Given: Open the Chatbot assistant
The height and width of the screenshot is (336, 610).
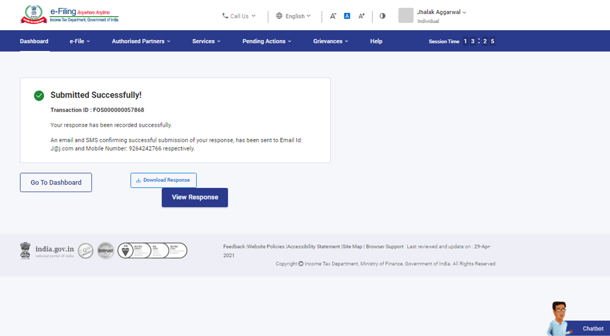Looking at the screenshot, I should pyautogui.click(x=578, y=319).
